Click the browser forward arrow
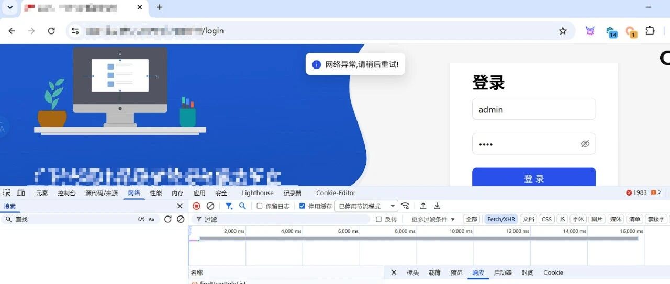The height and width of the screenshot is (284, 670). coord(31,31)
